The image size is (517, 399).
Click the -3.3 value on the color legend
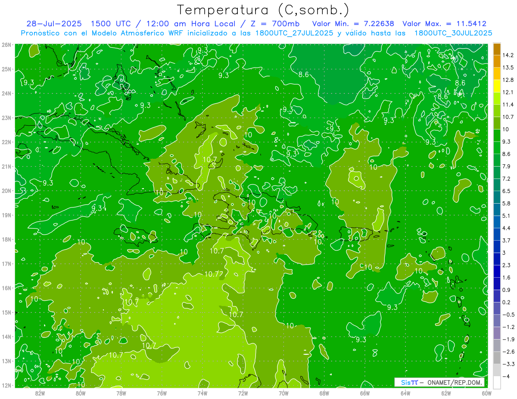pos(508,364)
